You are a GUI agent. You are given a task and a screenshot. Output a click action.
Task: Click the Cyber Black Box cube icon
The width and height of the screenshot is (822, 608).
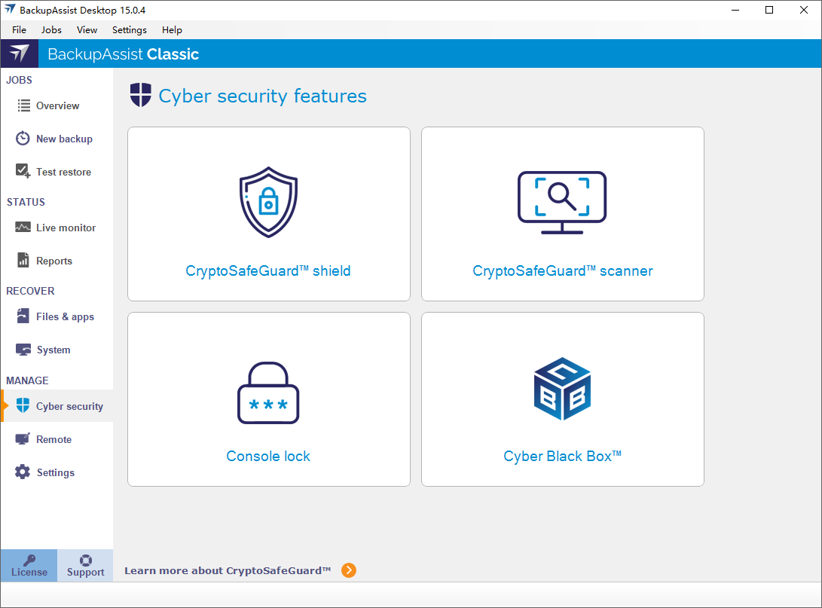[x=563, y=389]
